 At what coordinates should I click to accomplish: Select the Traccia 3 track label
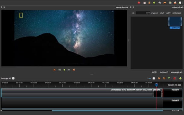pyautogui.click(x=175, y=101)
